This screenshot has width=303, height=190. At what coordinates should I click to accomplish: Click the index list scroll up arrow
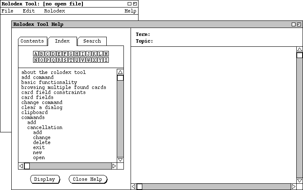point(120,72)
